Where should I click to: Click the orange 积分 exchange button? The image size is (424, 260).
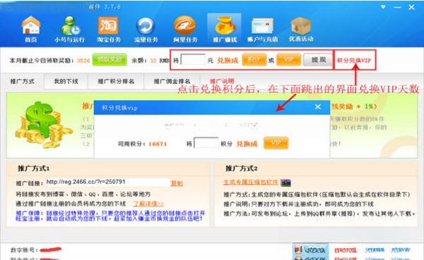tap(254, 60)
